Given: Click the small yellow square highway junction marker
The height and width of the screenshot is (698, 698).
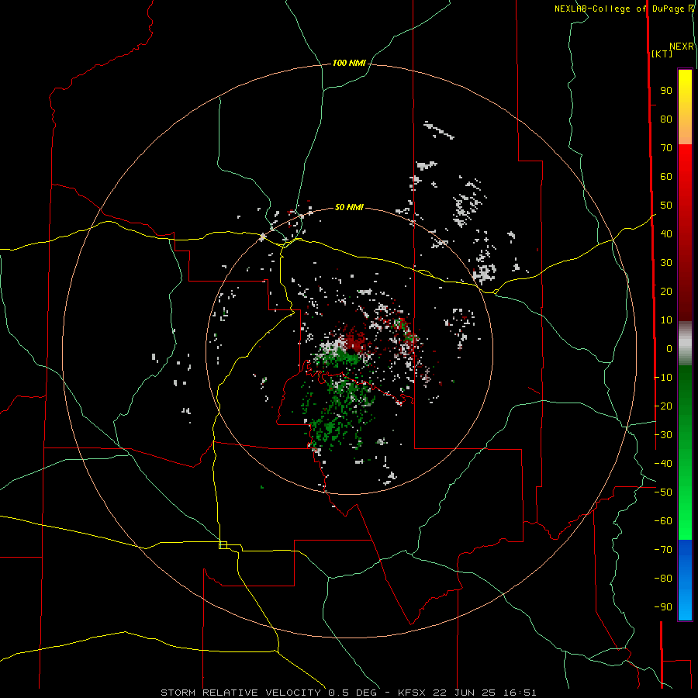Looking at the screenshot, I should point(223,545).
